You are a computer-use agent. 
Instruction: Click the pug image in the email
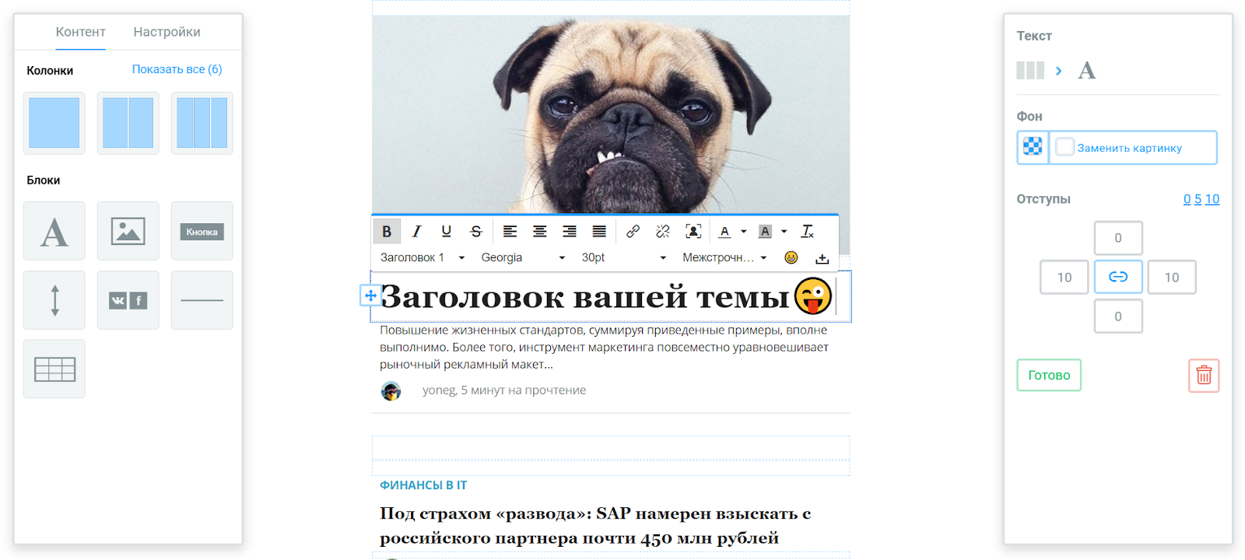pos(611,114)
